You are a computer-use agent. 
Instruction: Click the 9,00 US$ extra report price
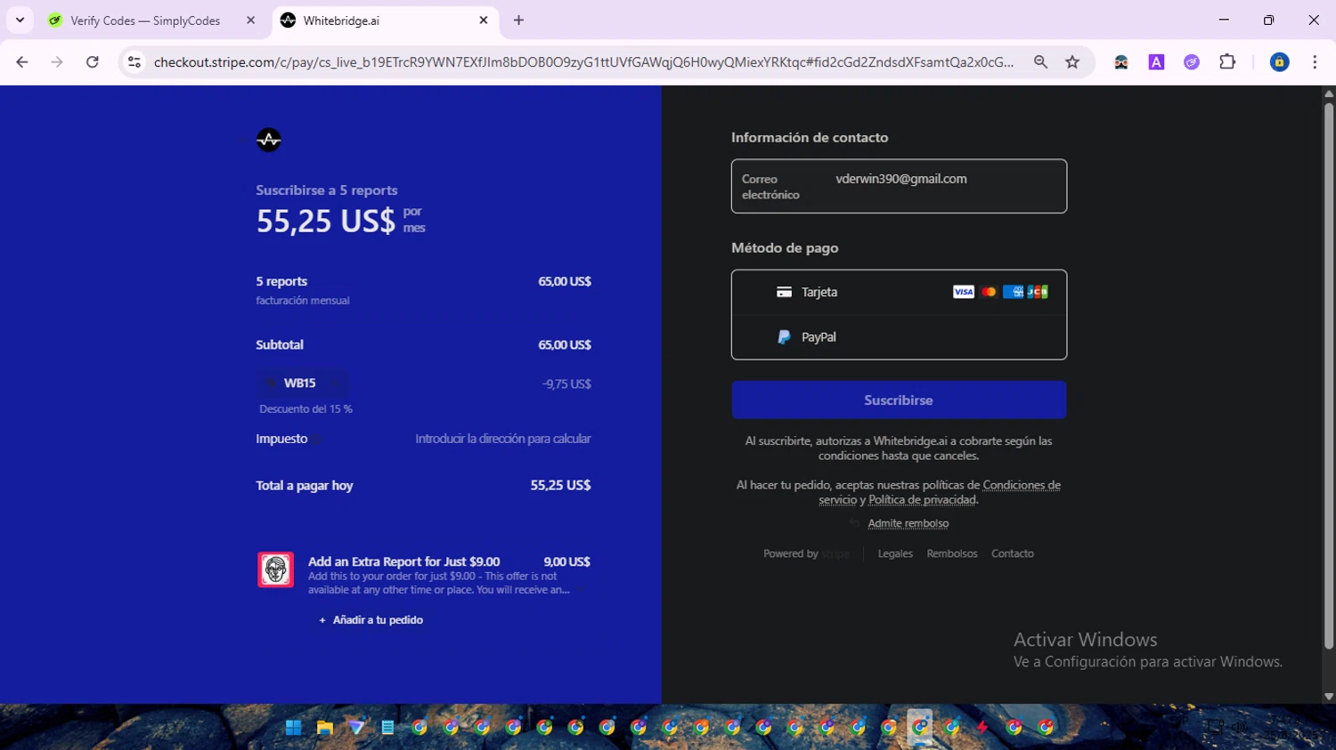pos(567,561)
